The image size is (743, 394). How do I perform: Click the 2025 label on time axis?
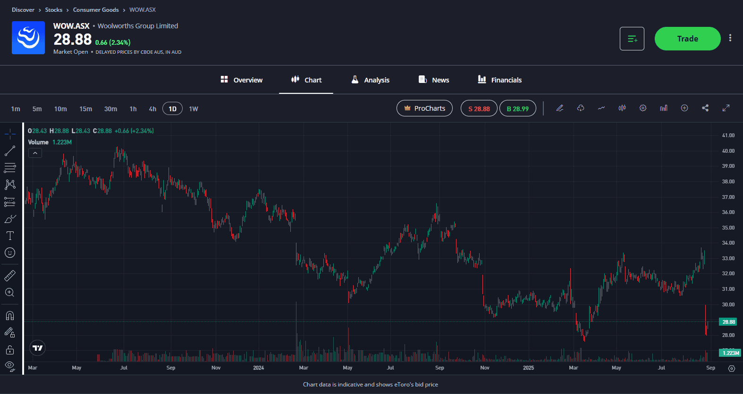[x=529, y=368]
